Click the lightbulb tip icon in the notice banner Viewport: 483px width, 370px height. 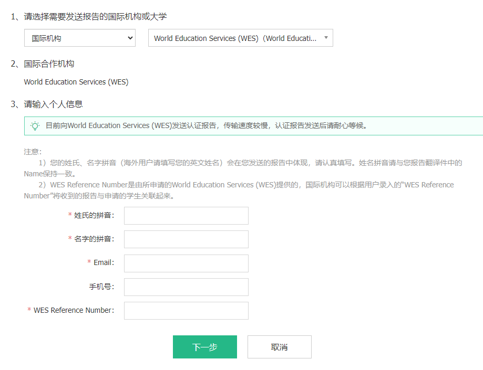[x=35, y=126]
